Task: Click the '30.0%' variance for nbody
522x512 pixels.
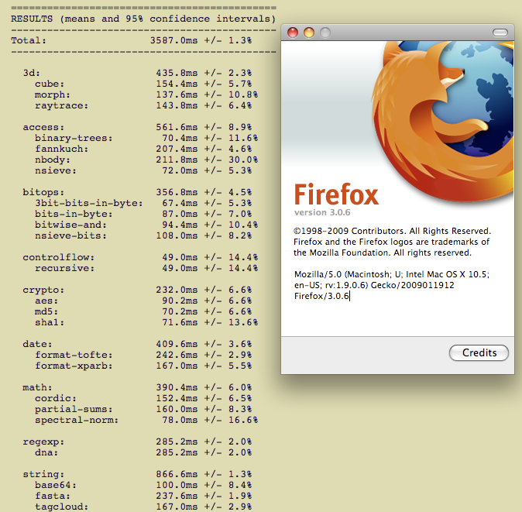Action: (243, 160)
